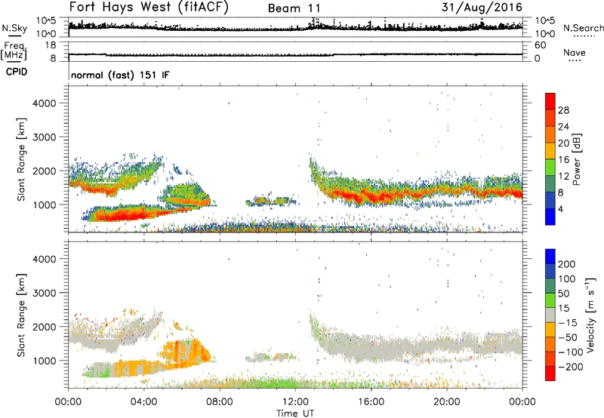This screenshot has width=604, height=418.
Task: Click the 'Velocity [m s-1]' color bar title
Action: (590, 315)
